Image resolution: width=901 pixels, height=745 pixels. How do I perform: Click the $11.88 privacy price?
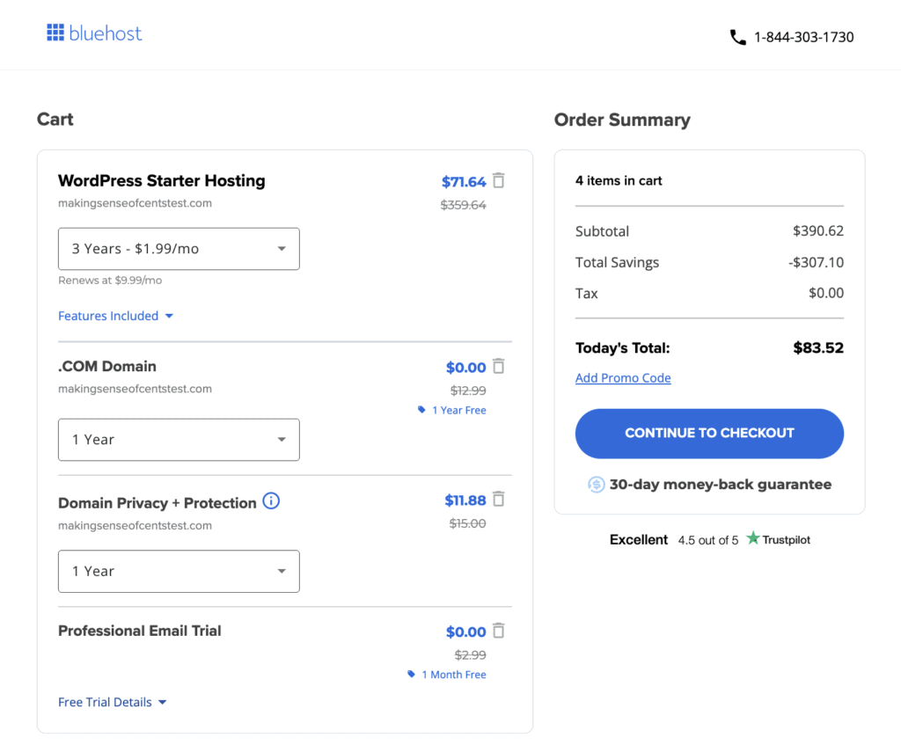[465, 500]
